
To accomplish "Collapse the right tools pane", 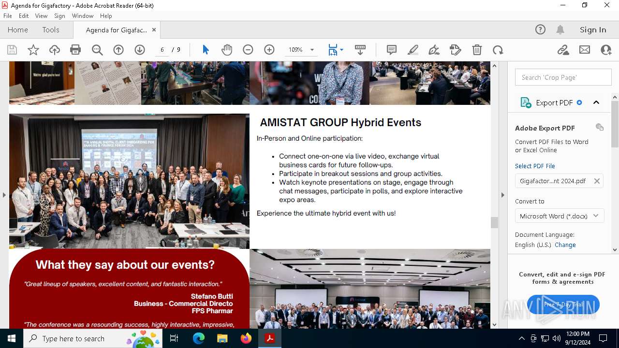I will [x=502, y=195].
